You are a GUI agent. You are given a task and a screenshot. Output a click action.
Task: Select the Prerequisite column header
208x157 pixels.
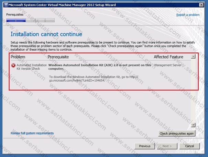tap(58, 57)
